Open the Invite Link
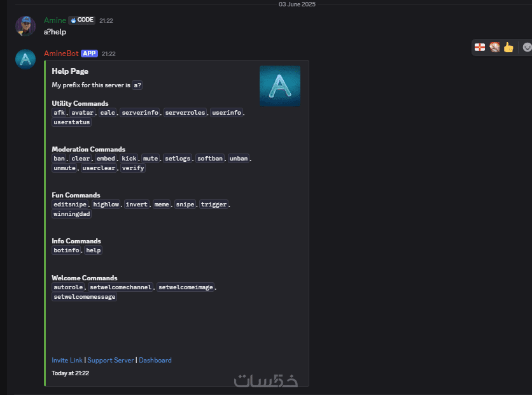The width and height of the screenshot is (532, 395). click(x=67, y=360)
